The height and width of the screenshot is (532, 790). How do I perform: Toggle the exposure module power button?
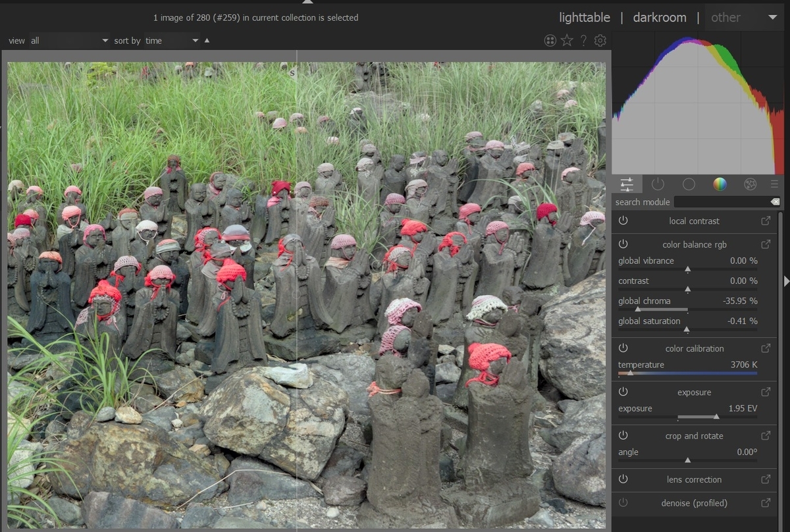623,392
